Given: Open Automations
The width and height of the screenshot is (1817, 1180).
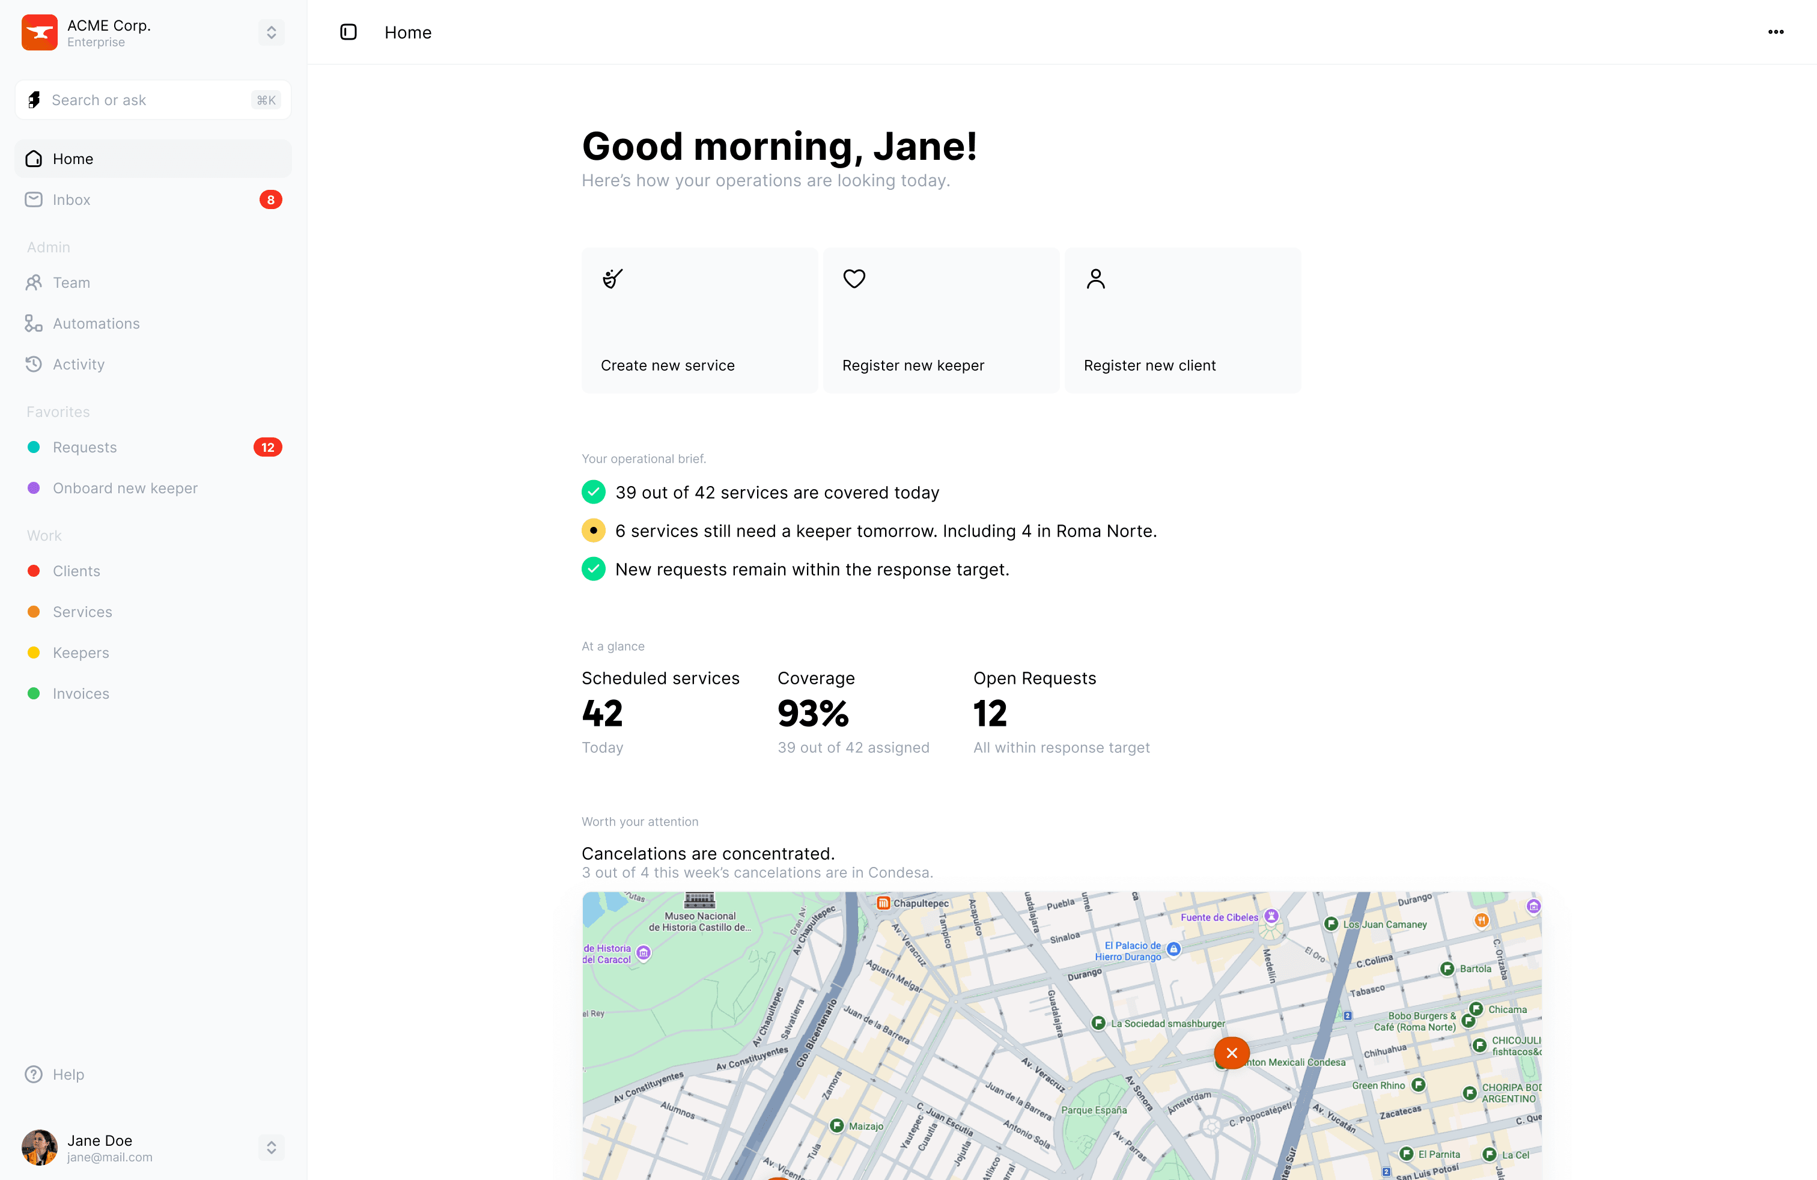Looking at the screenshot, I should [153, 324].
